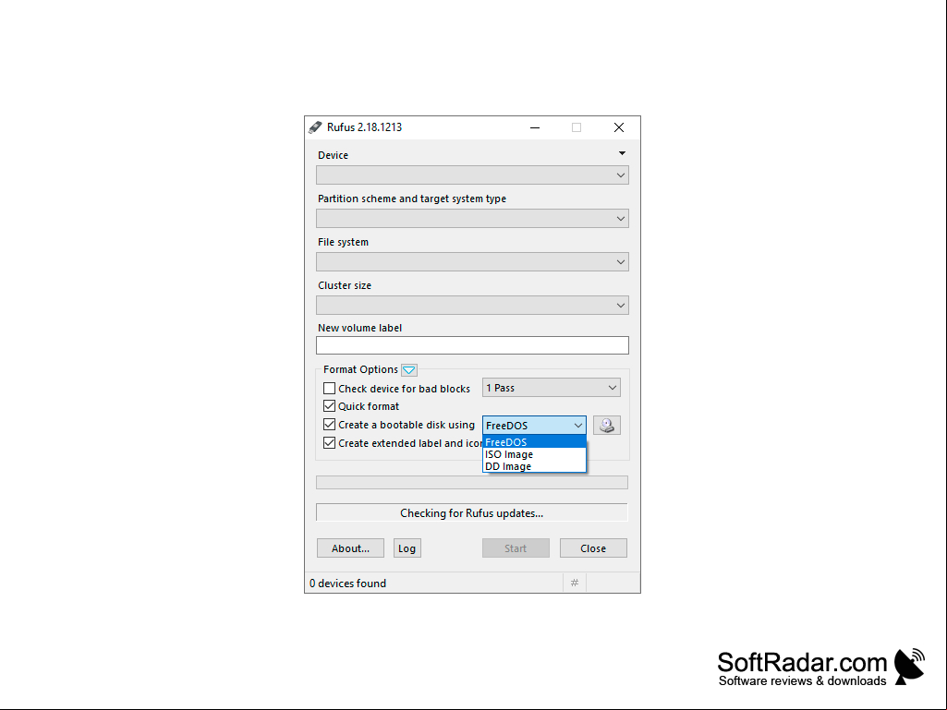Click the Rufus app icon in title bar
947x710 pixels.
point(315,127)
